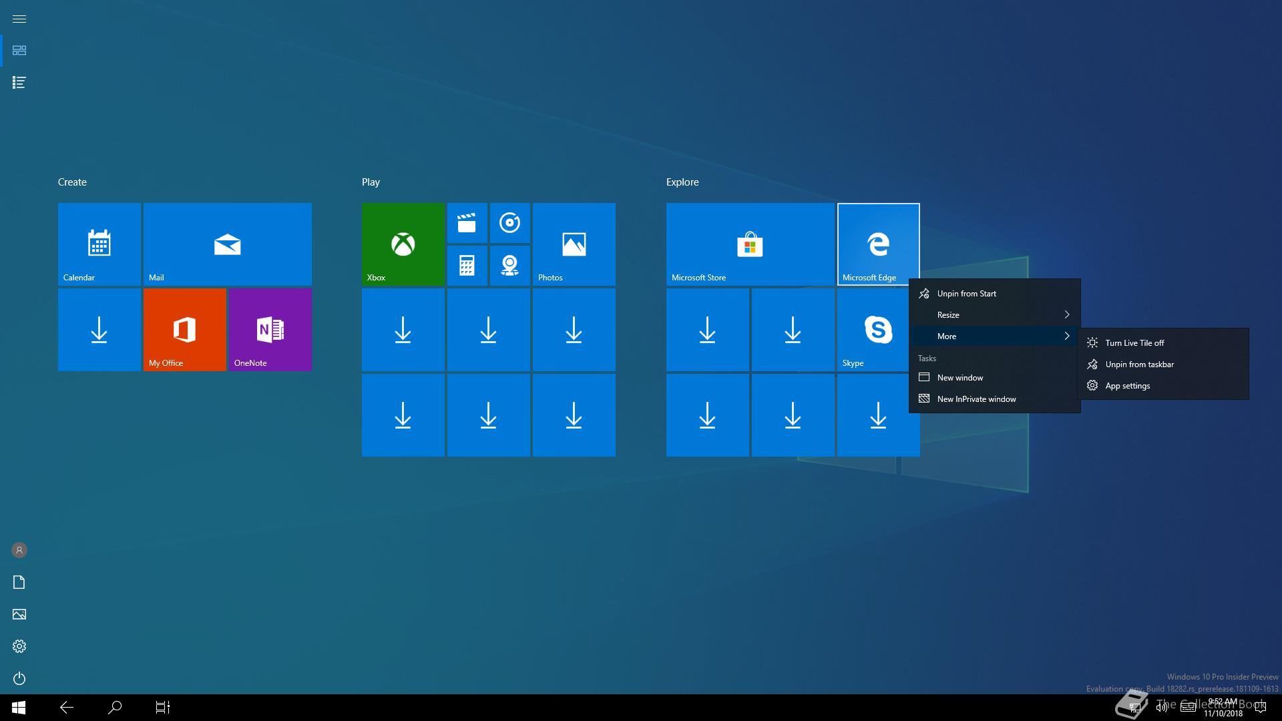Launch the My Office tile
The image size is (1282, 721).
185,330
